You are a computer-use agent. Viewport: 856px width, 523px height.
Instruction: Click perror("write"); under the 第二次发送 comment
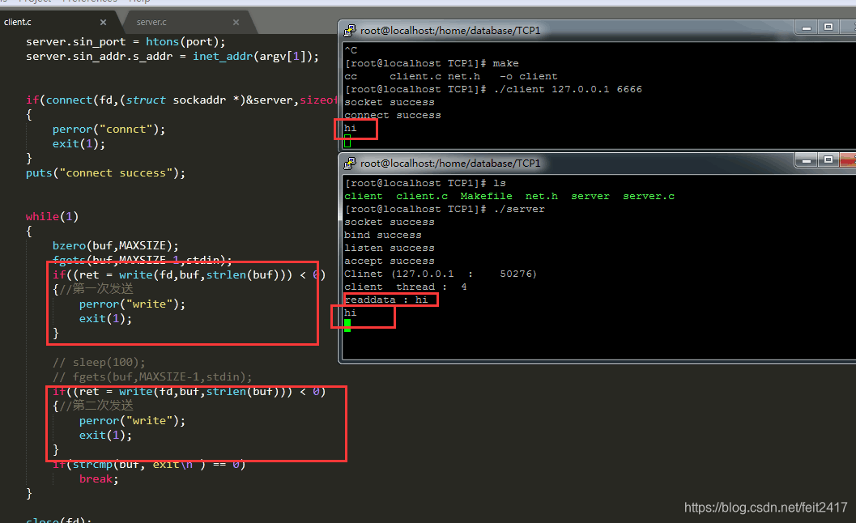tap(132, 421)
